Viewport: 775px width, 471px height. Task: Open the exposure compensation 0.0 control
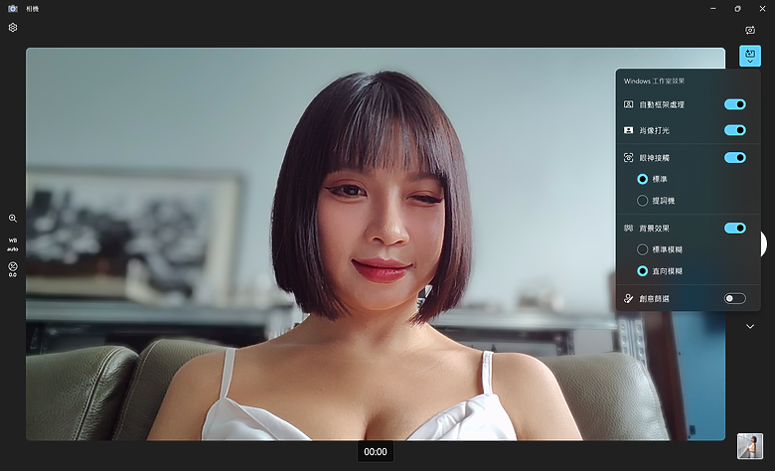[x=13, y=269]
